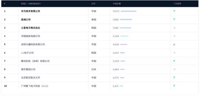Screen dimensions: 200x96
Task: Click the patent count 3,067
Action: coord(116,53)
